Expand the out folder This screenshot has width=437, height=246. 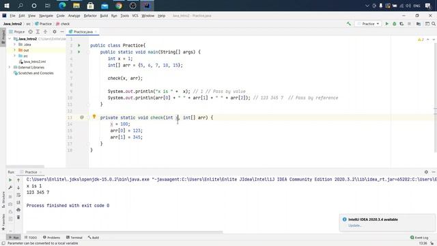pos(15,50)
